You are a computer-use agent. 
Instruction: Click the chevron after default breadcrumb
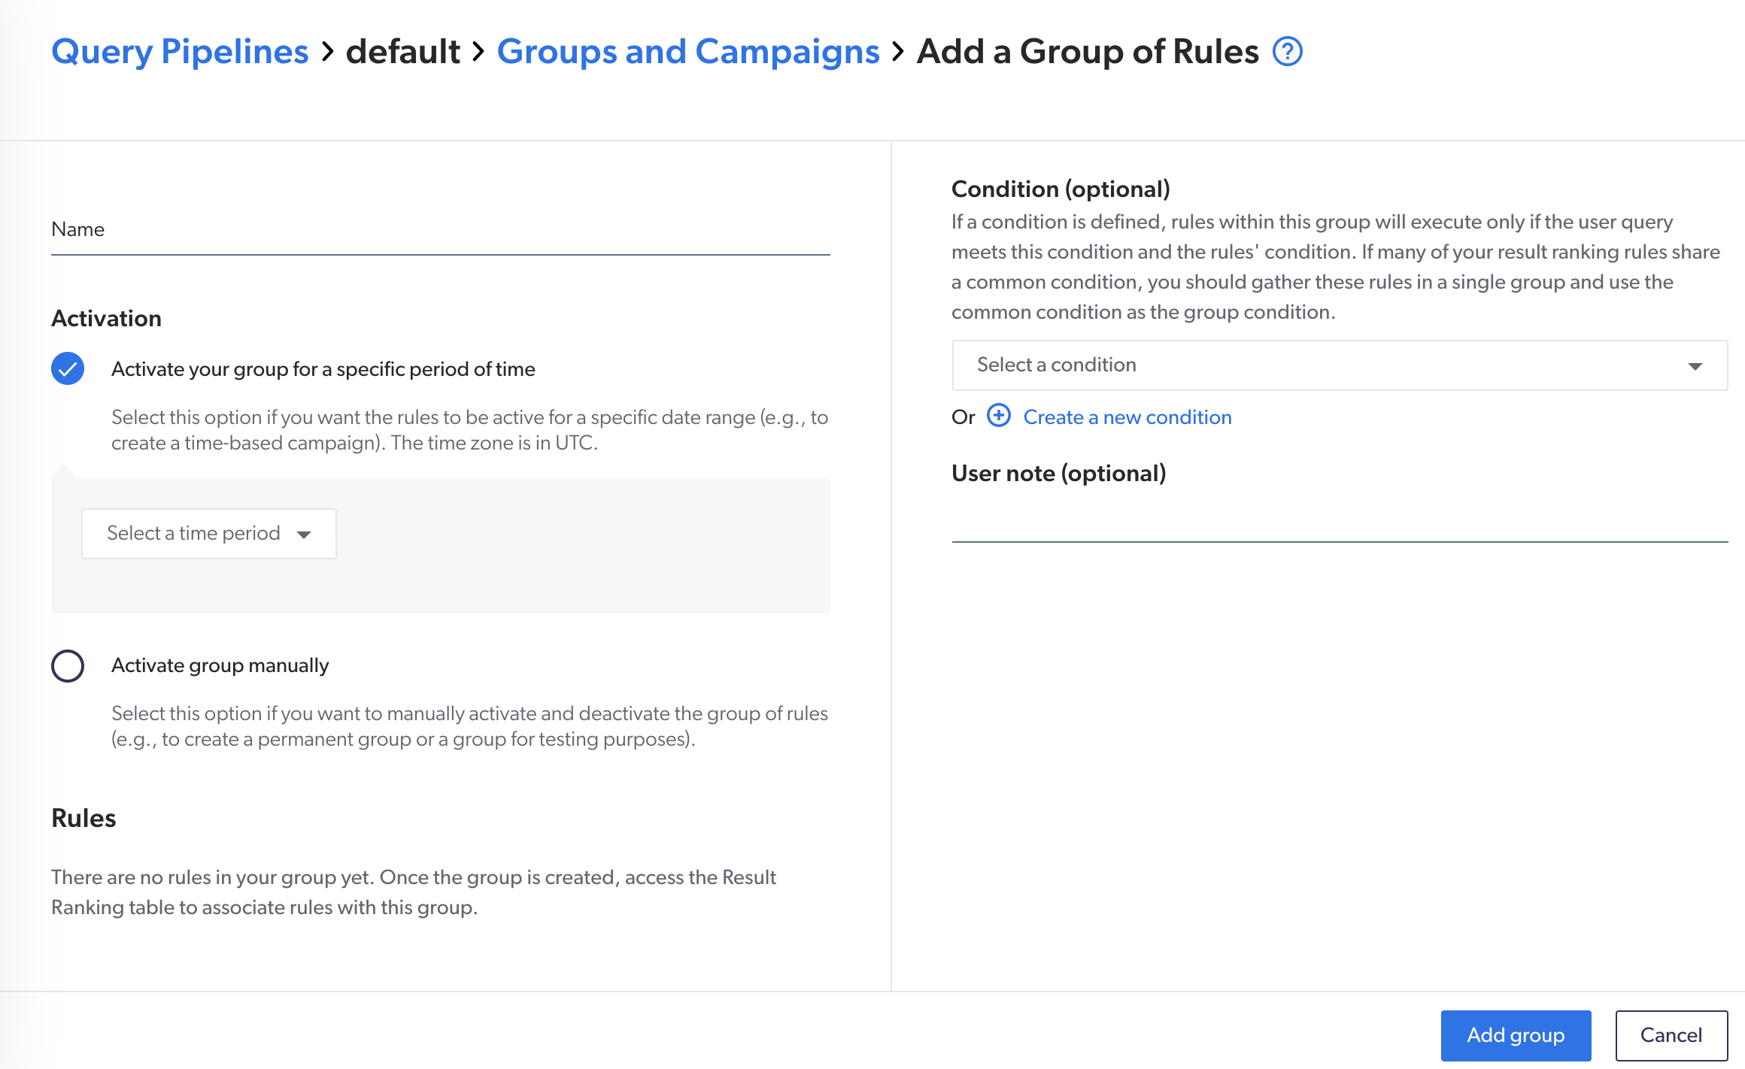[x=479, y=52]
